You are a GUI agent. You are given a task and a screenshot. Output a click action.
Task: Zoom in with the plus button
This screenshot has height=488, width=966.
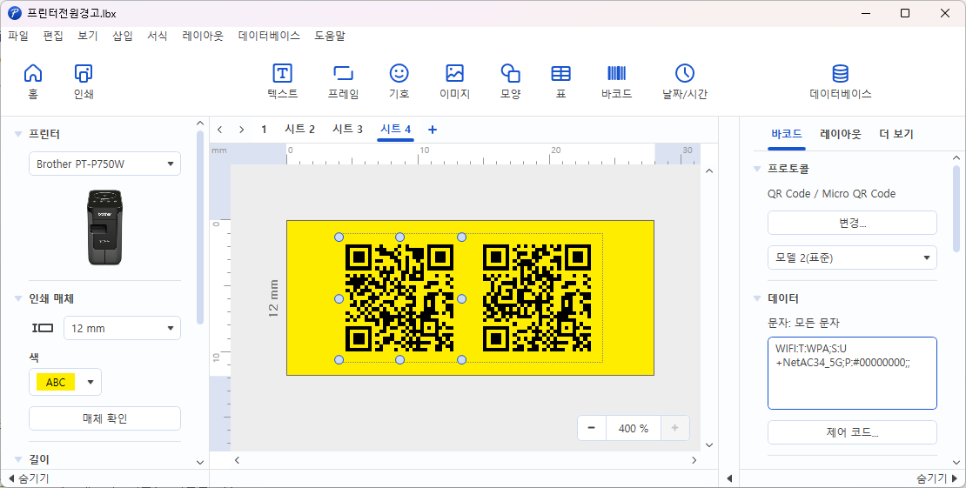click(675, 428)
